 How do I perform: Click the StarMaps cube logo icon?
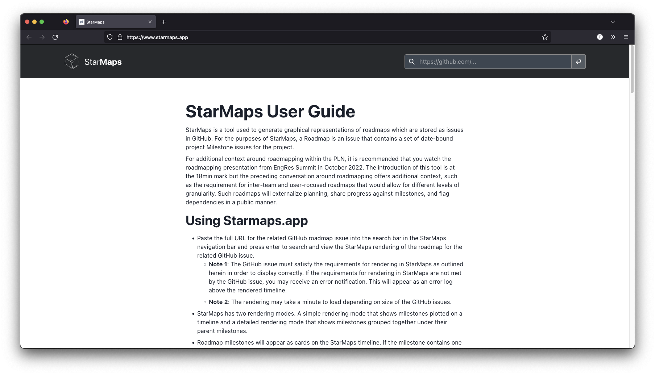tap(71, 61)
